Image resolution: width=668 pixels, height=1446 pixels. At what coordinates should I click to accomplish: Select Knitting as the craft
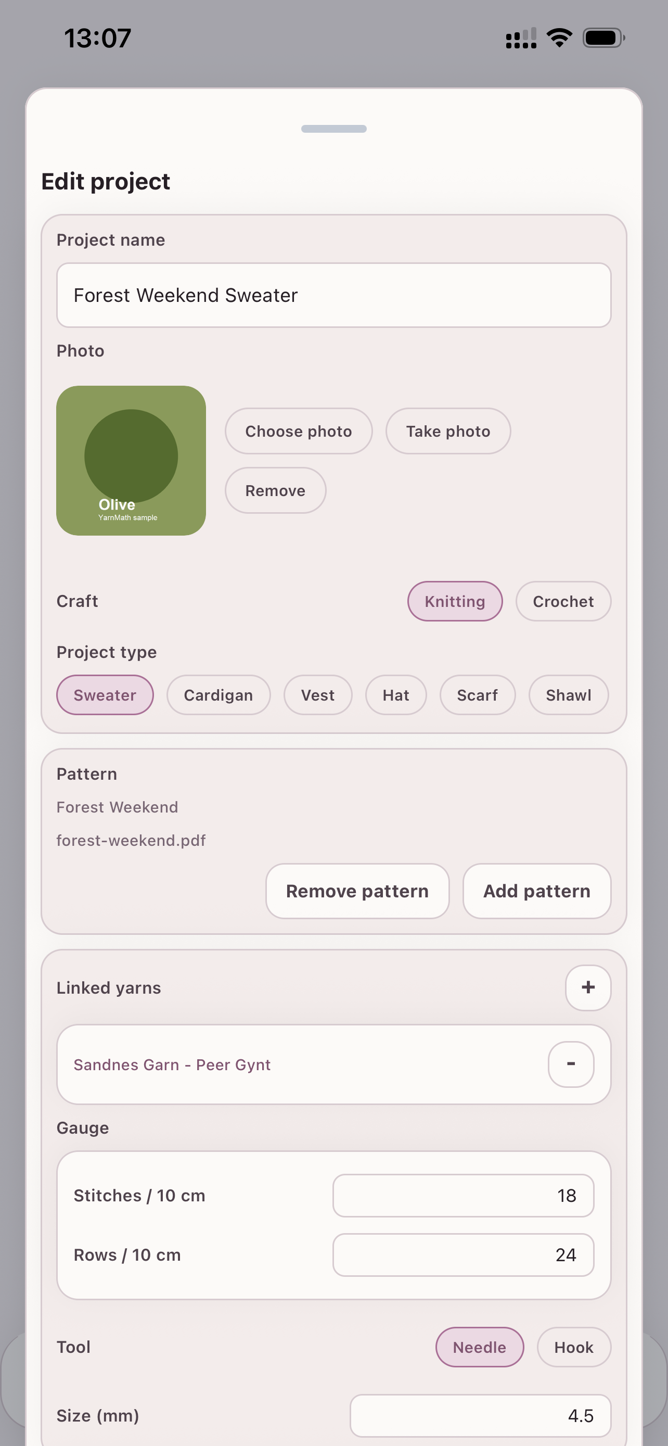454,601
